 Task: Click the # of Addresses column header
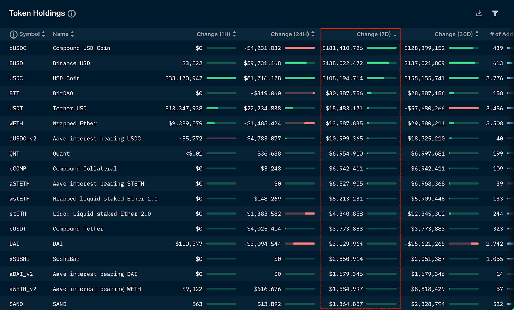502,34
